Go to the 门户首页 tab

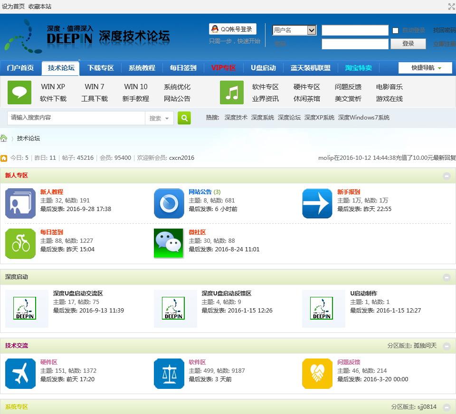[20, 68]
